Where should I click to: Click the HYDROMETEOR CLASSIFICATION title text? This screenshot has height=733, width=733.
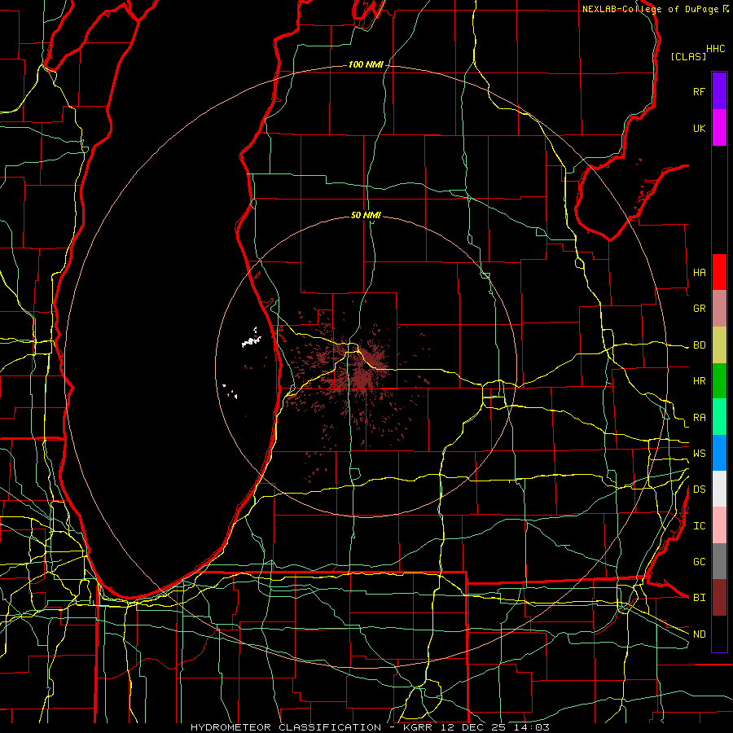point(286,727)
